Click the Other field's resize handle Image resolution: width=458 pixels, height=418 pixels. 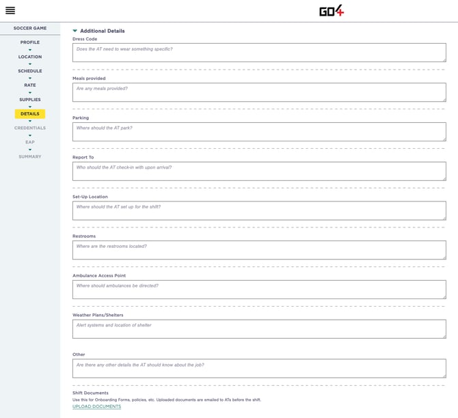[444, 376]
